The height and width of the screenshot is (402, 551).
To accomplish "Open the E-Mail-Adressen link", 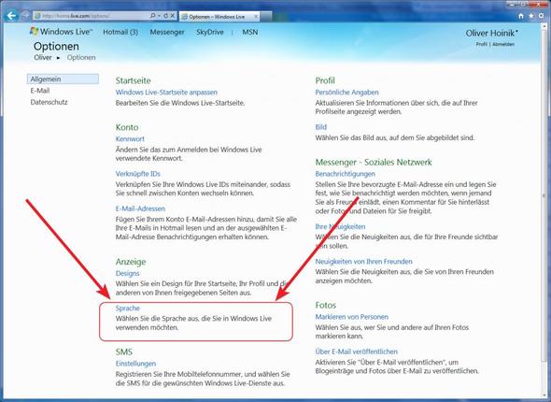I will tap(140, 208).
